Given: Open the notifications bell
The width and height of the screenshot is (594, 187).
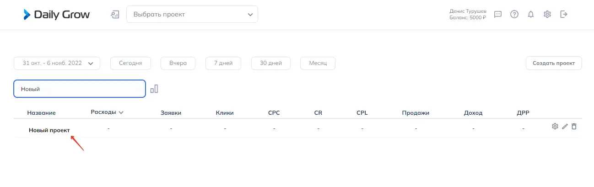Looking at the screenshot, I should [531, 14].
